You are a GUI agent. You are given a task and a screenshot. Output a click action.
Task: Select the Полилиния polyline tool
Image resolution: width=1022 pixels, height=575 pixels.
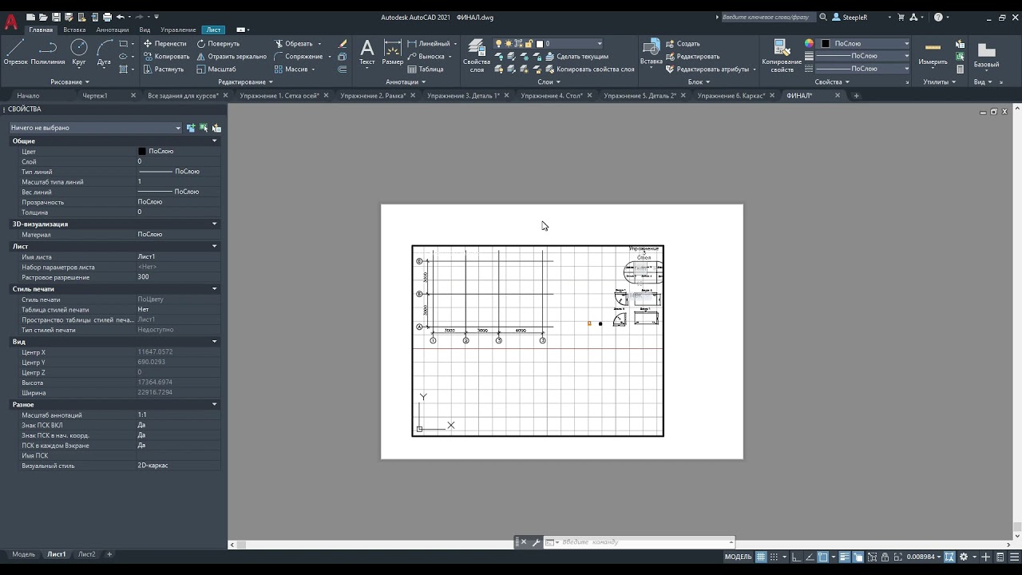coord(48,52)
